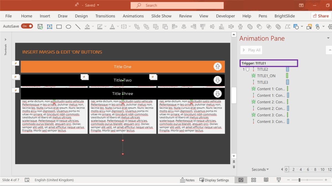This screenshot has width=332, height=187.
Task: Align selected objects center horizontally
Action: (184, 27)
